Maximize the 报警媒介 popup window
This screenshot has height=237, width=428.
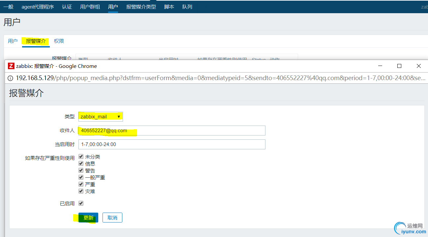tap(399, 66)
